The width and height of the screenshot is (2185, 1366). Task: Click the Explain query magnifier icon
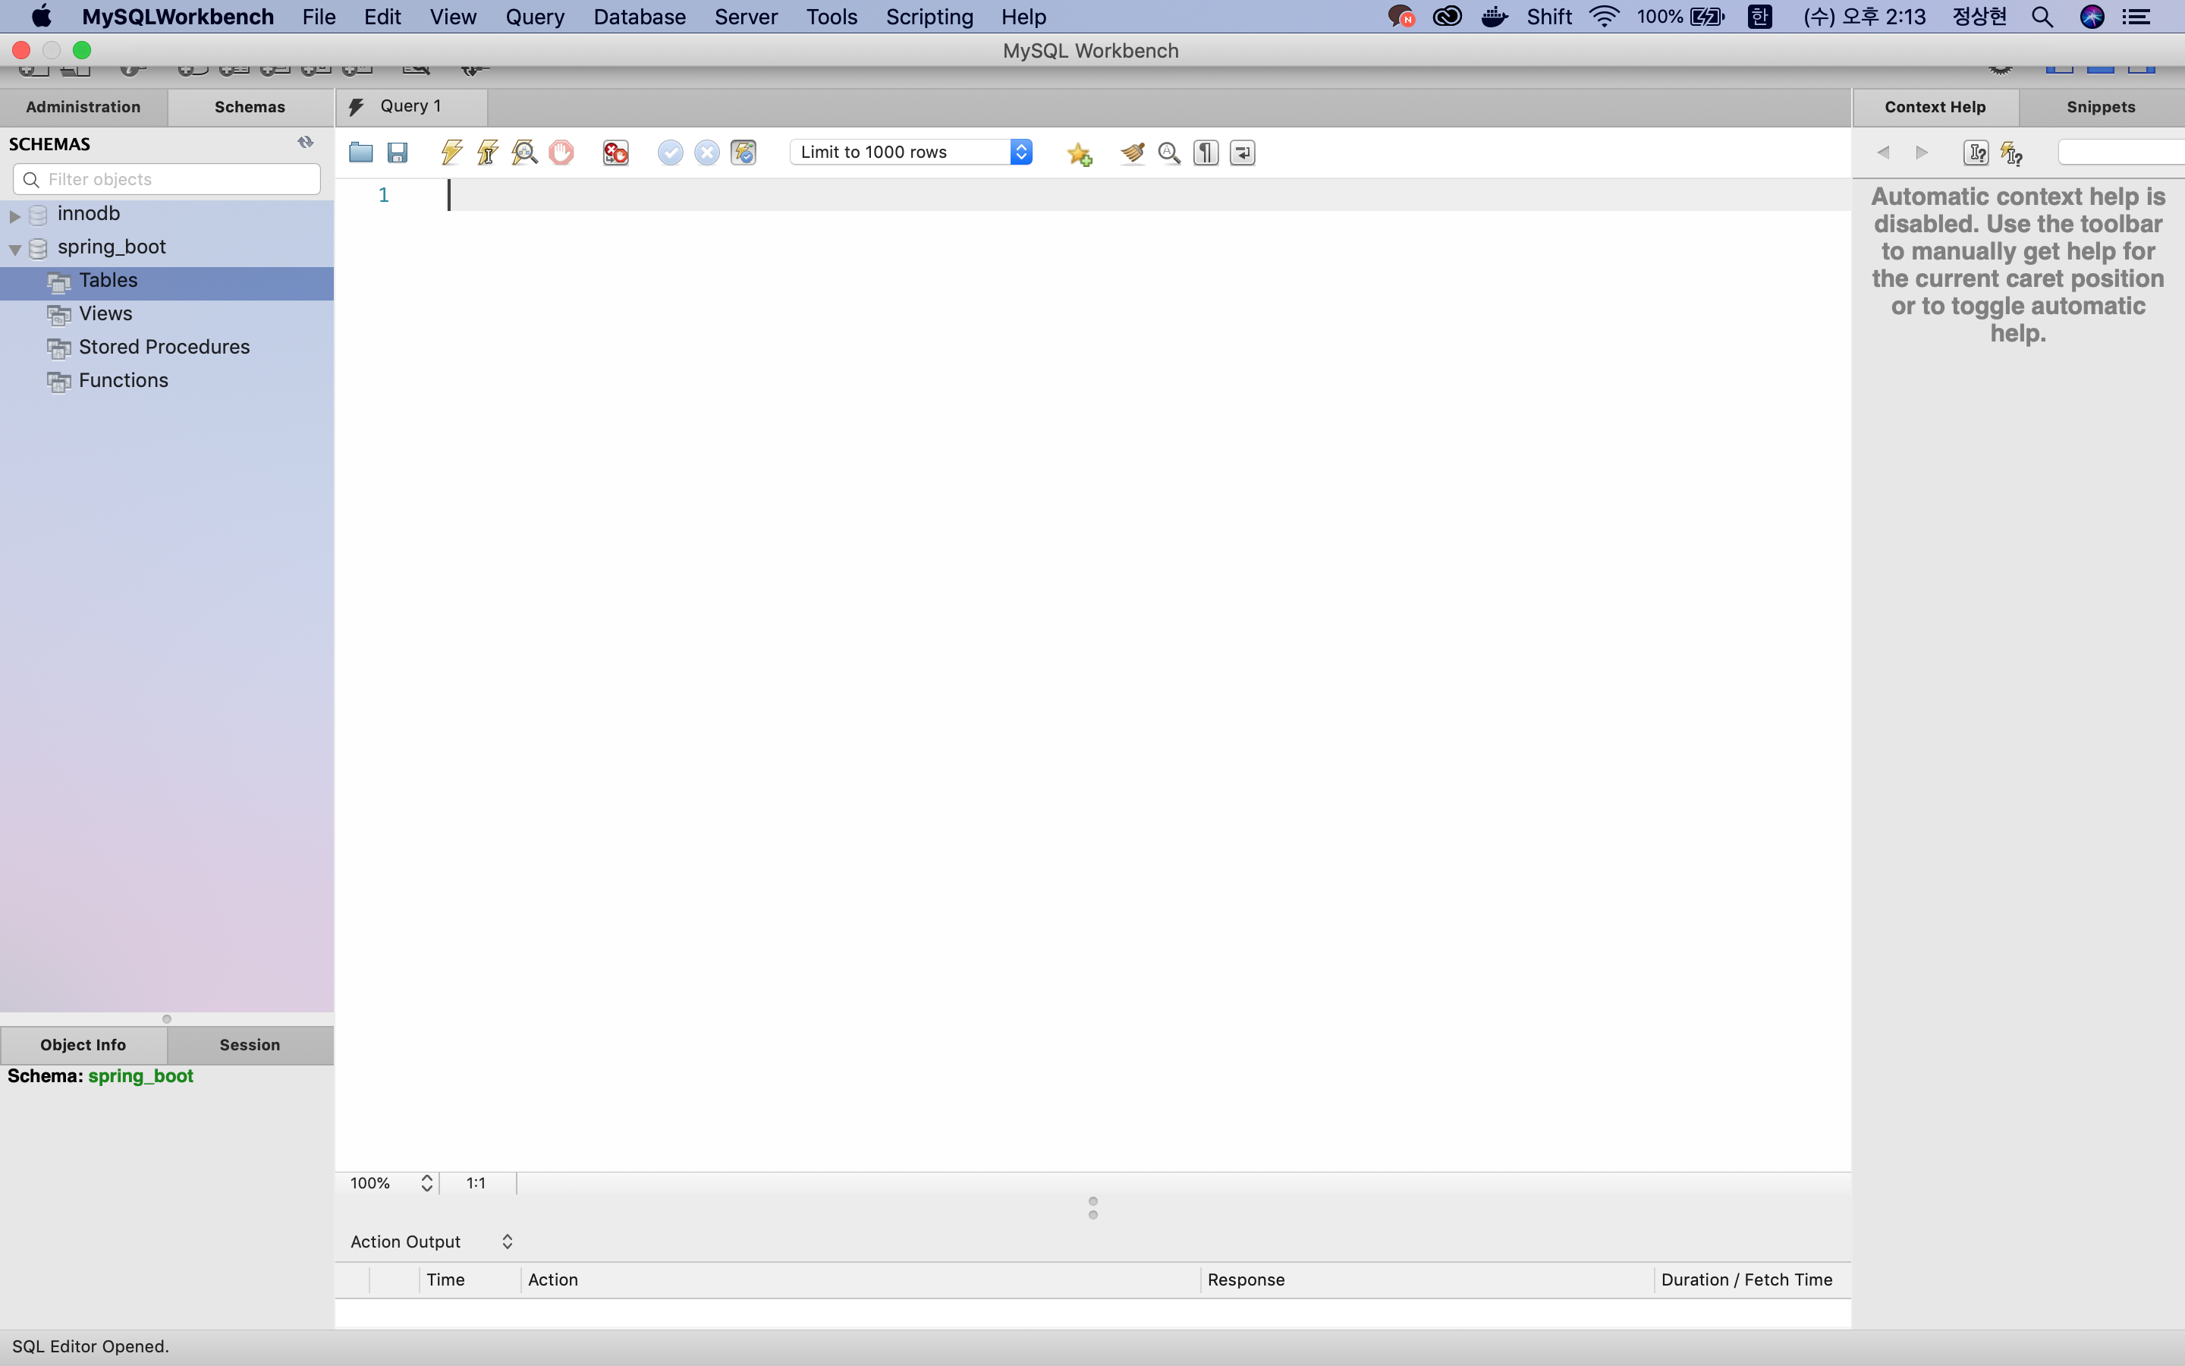524,153
